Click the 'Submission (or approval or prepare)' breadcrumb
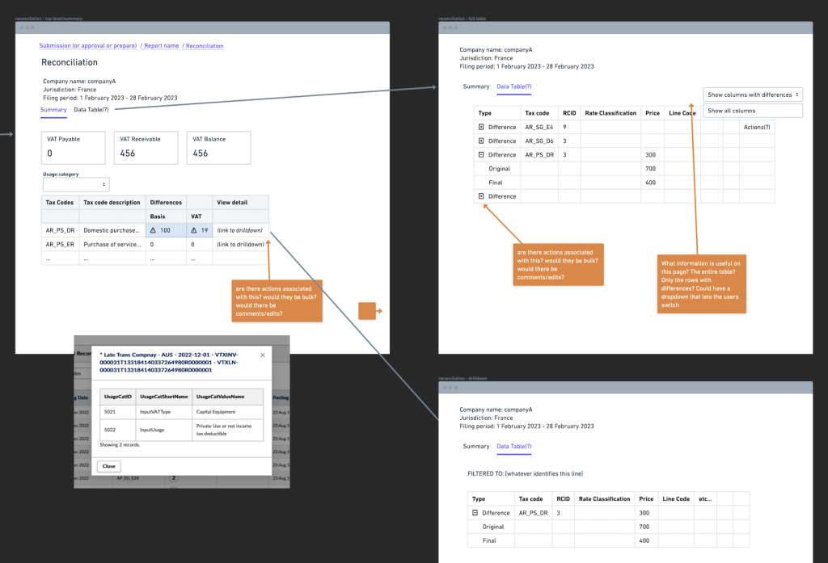The width and height of the screenshot is (828, 563). coord(88,46)
